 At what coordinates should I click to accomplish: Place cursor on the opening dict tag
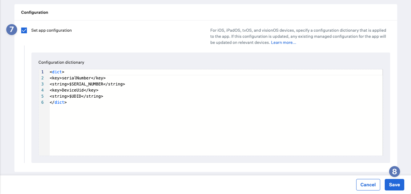(x=57, y=72)
